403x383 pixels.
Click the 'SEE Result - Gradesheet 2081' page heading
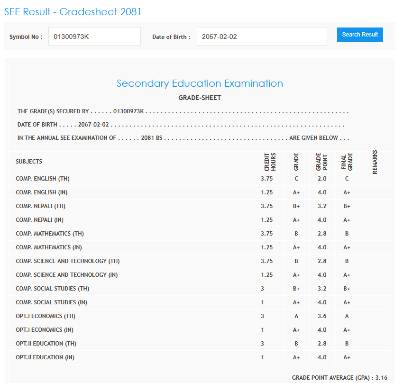73,12
